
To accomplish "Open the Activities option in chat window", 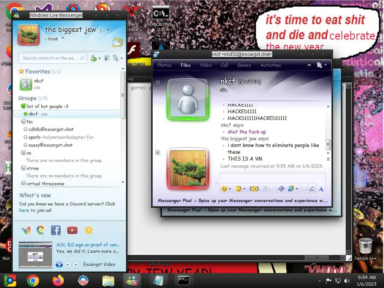I will pos(271,65).
